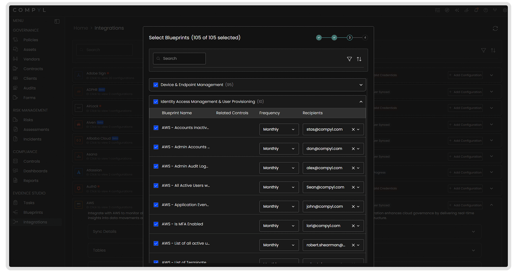Uncheck Identity Access Management group checkbox

156,102
